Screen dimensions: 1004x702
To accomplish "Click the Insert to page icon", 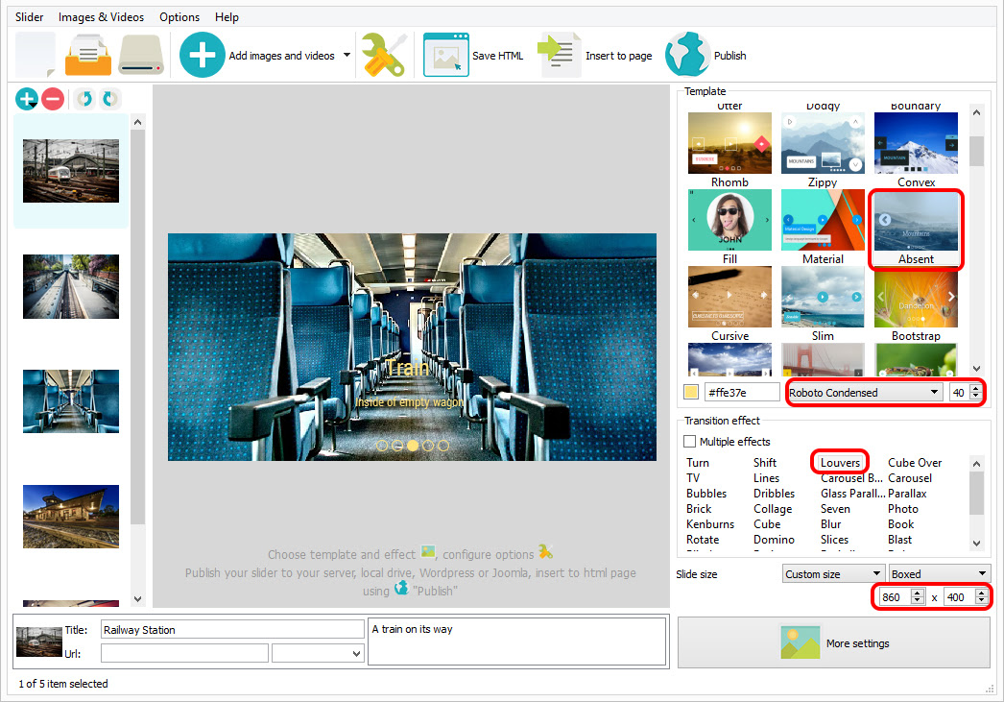I will pos(559,55).
